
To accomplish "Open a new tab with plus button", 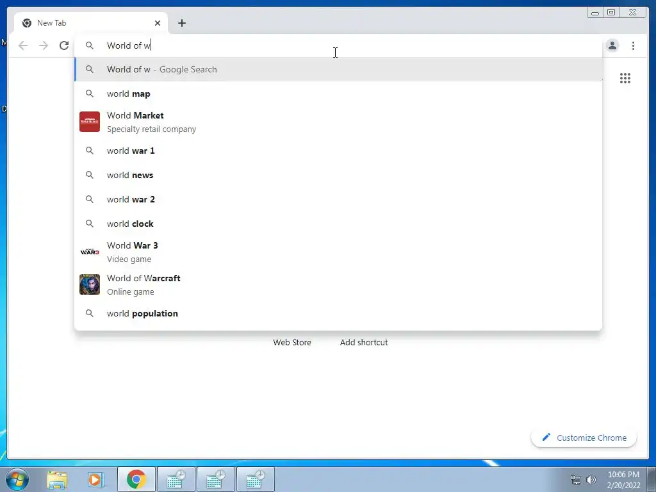I will [181, 23].
